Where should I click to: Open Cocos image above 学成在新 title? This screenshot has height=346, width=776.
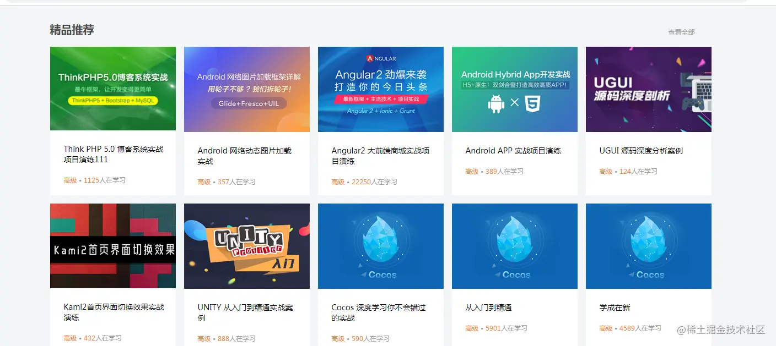(x=649, y=246)
